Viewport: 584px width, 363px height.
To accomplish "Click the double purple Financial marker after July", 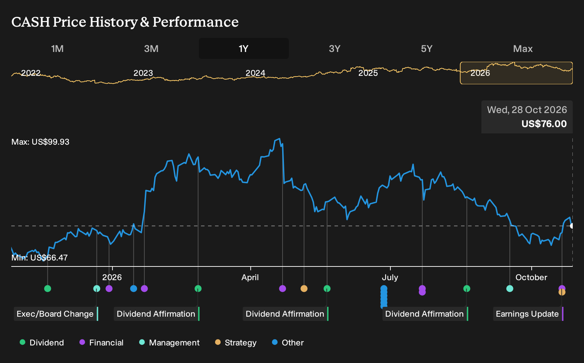I will (422, 290).
